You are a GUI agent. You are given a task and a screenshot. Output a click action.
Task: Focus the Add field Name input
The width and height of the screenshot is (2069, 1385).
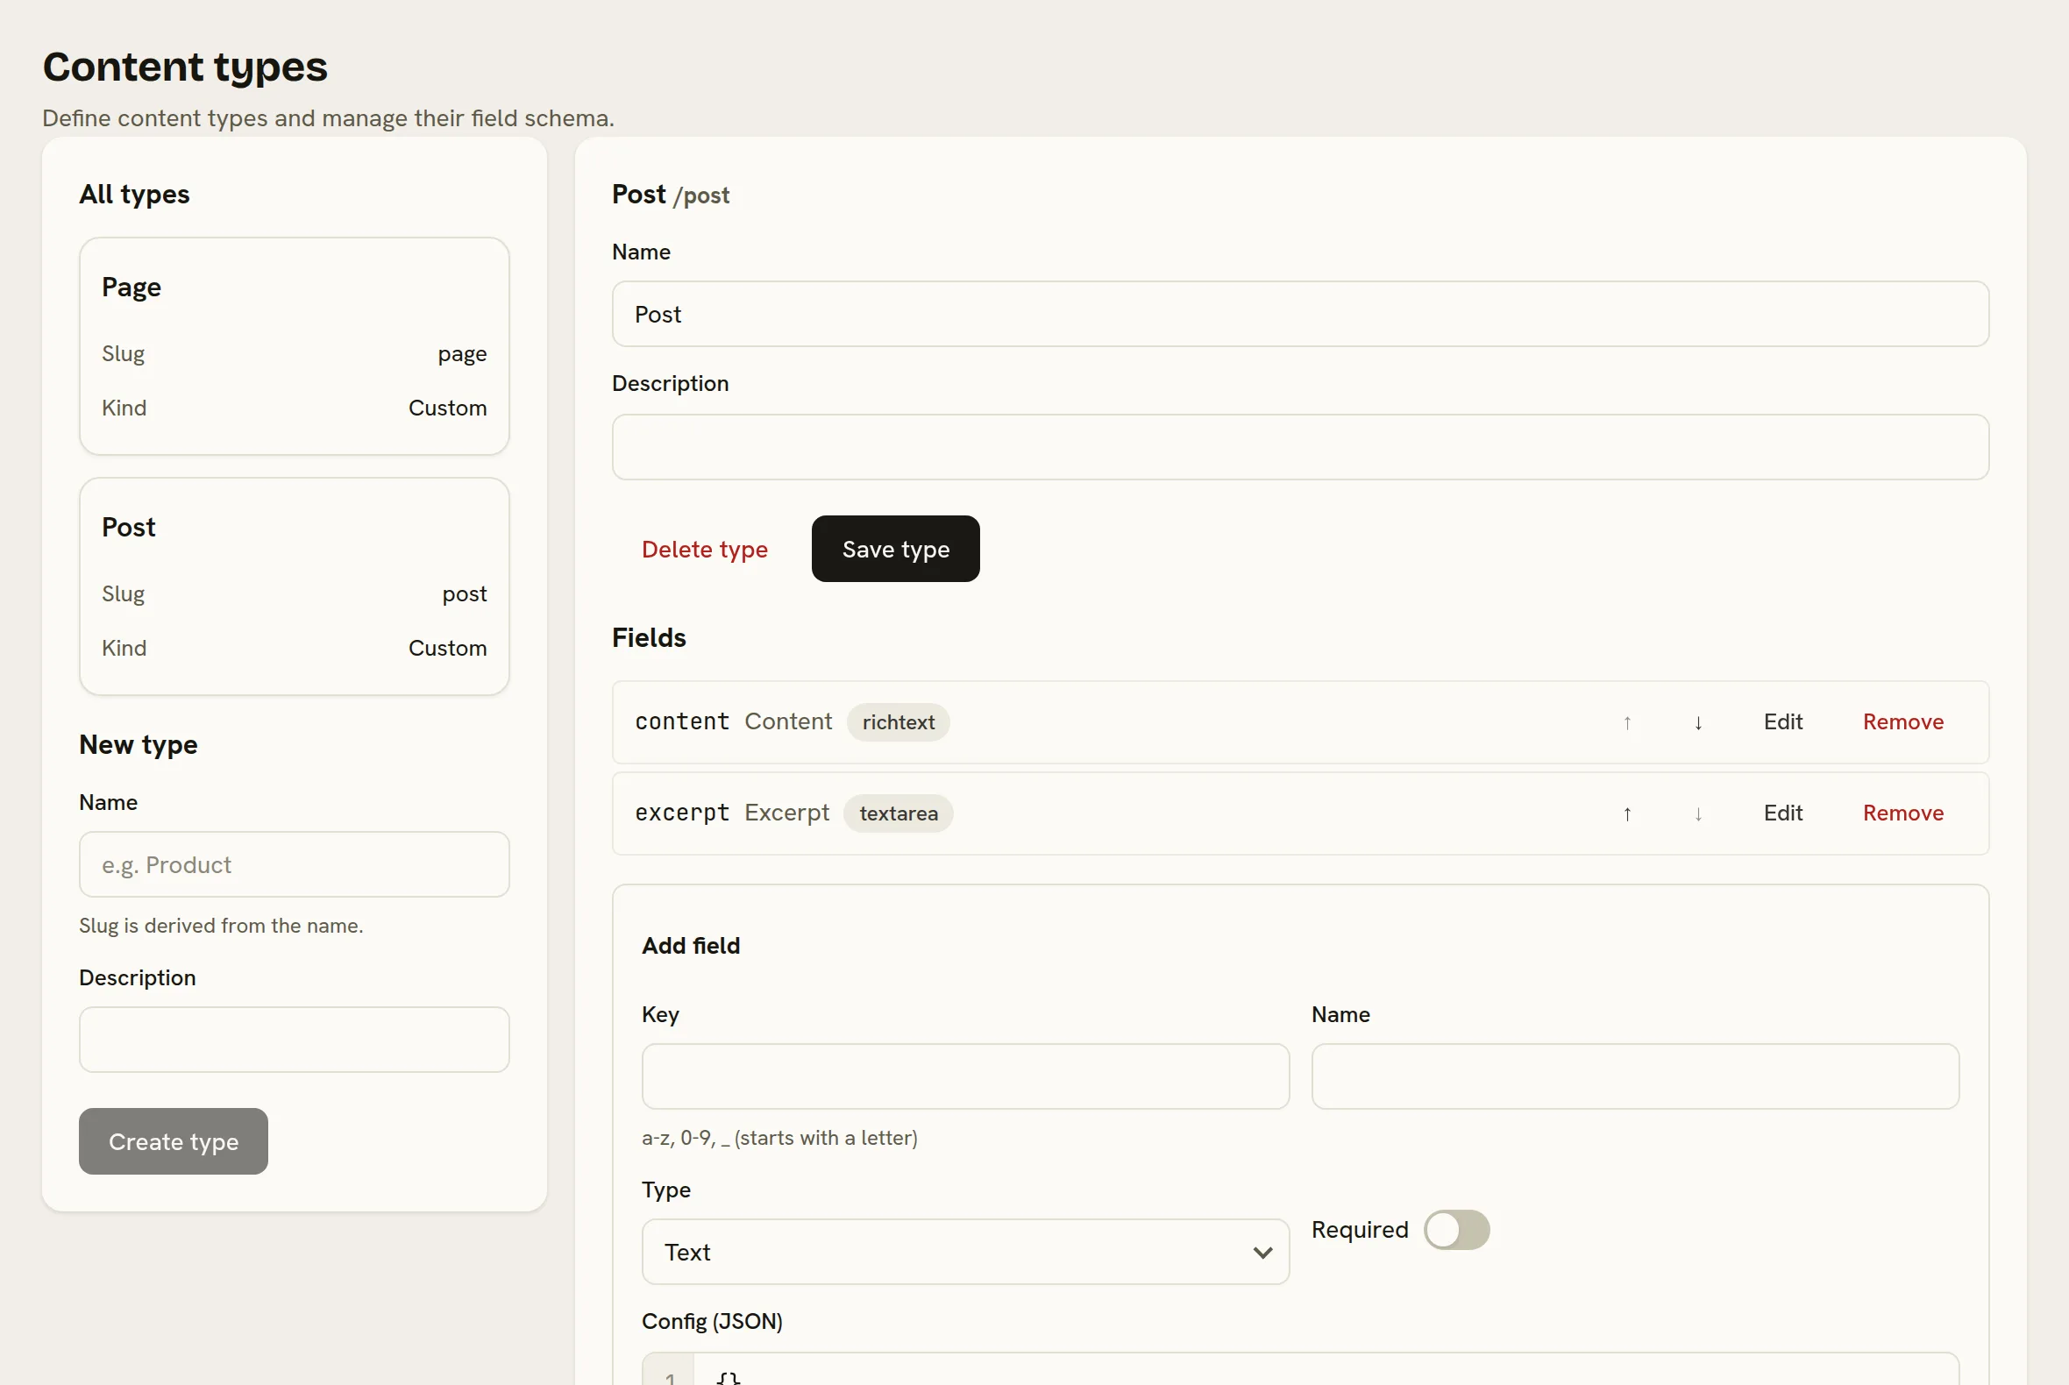(1634, 1076)
